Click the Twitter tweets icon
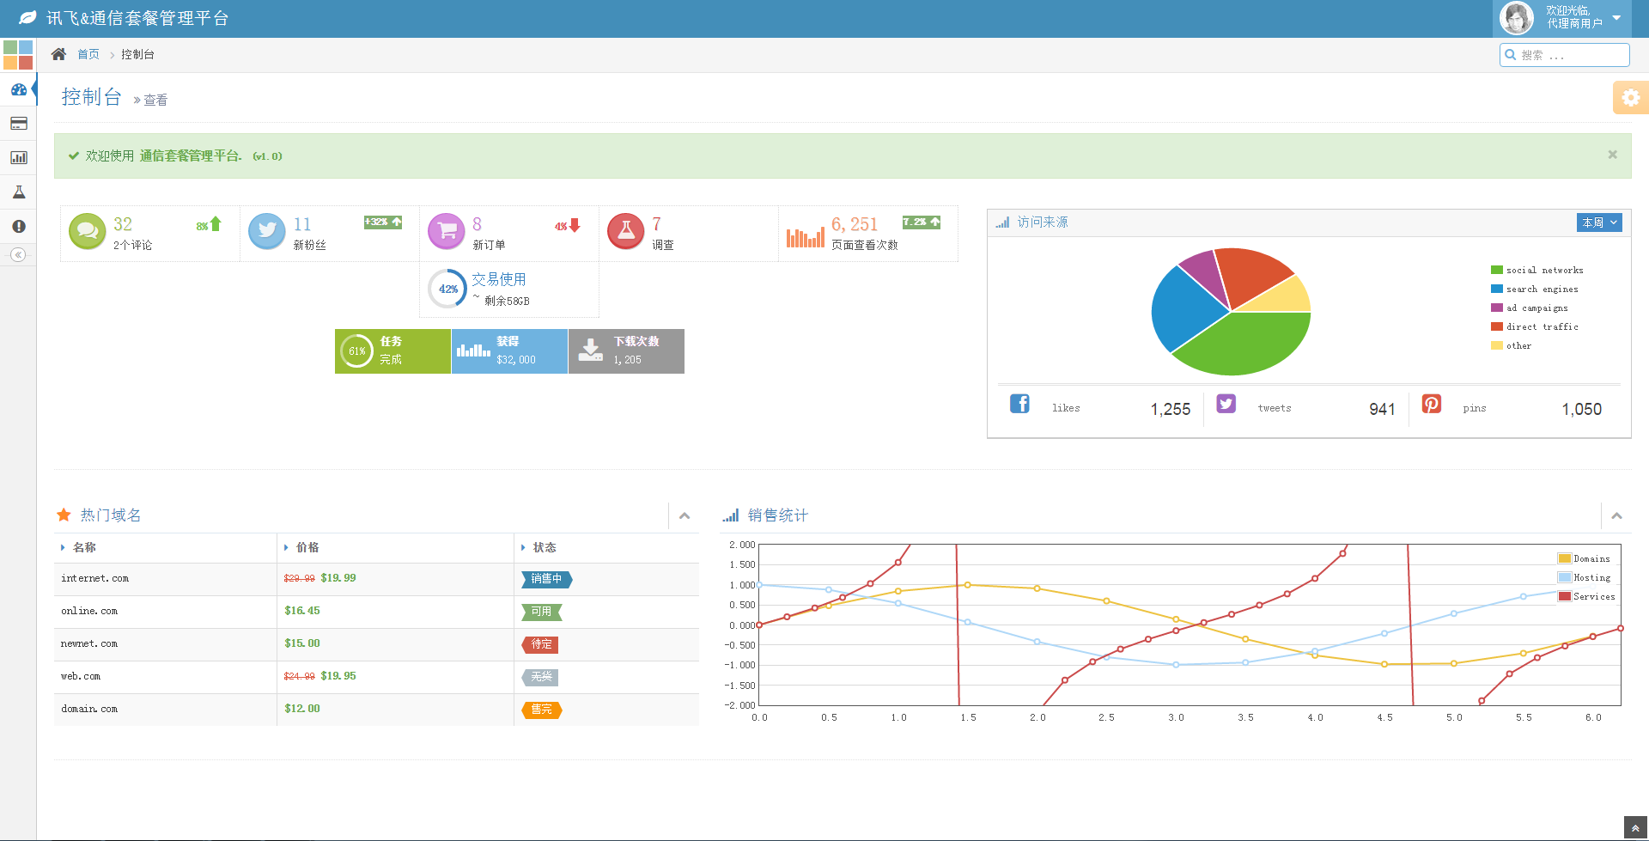This screenshot has height=841, width=1649. (x=1226, y=404)
